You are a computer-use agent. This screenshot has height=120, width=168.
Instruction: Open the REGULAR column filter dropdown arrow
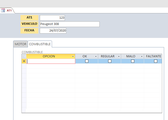pos(119,56)
